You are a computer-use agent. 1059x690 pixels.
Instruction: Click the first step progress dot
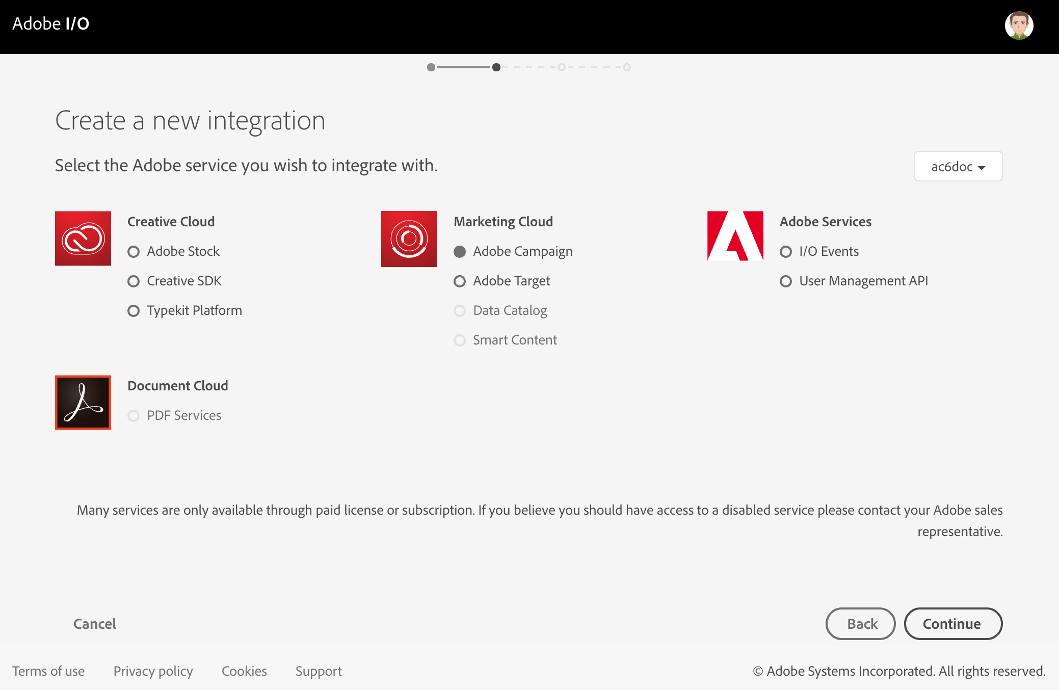click(431, 67)
